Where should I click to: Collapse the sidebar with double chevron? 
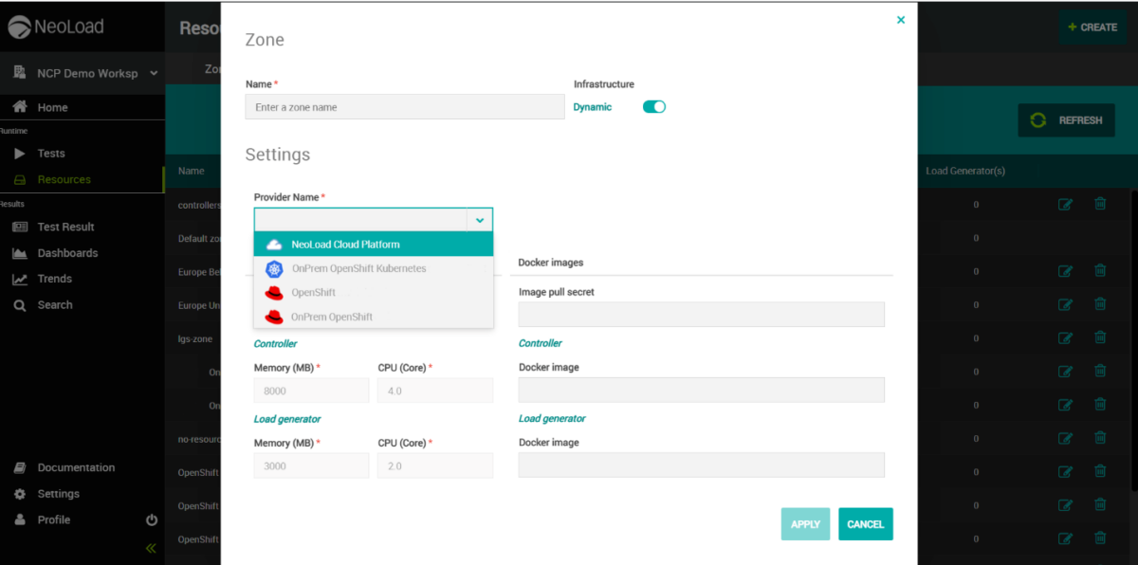click(x=151, y=548)
